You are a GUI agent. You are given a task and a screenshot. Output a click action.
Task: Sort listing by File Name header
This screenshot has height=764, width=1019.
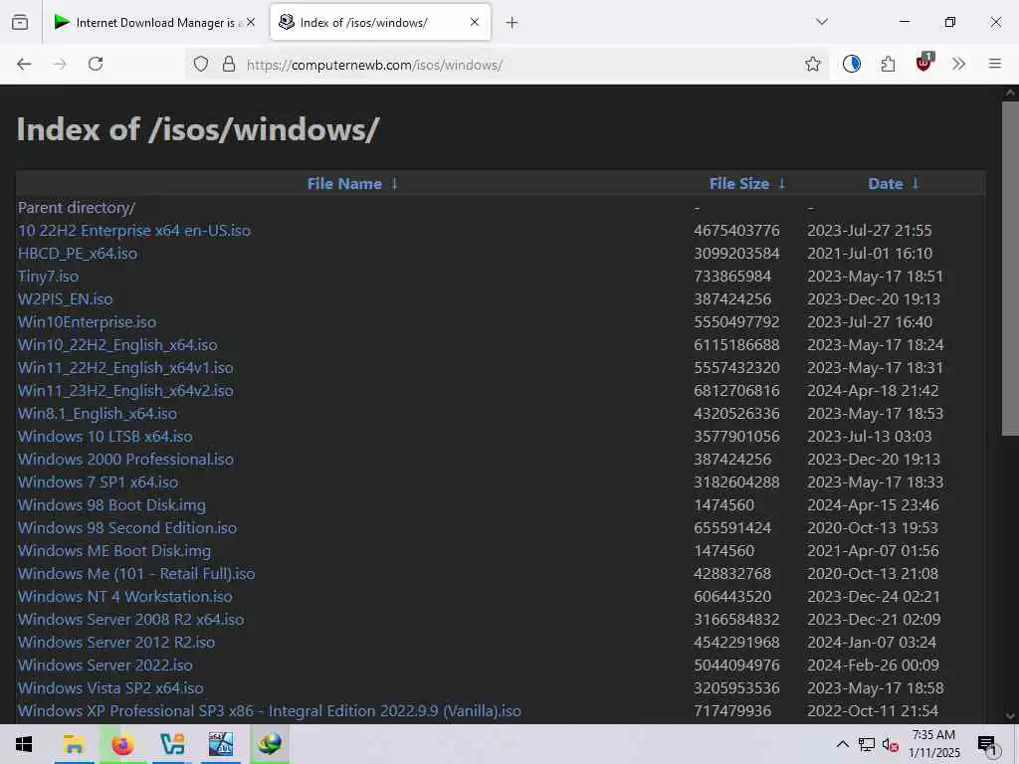[x=344, y=184]
